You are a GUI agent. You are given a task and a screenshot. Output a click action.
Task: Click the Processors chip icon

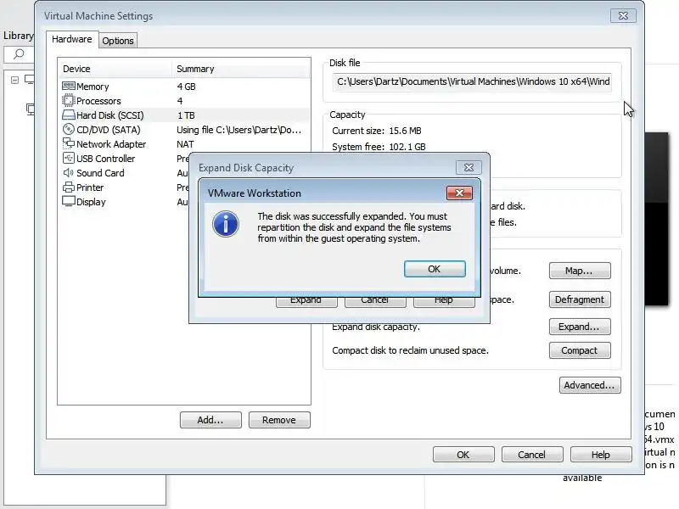tap(69, 100)
